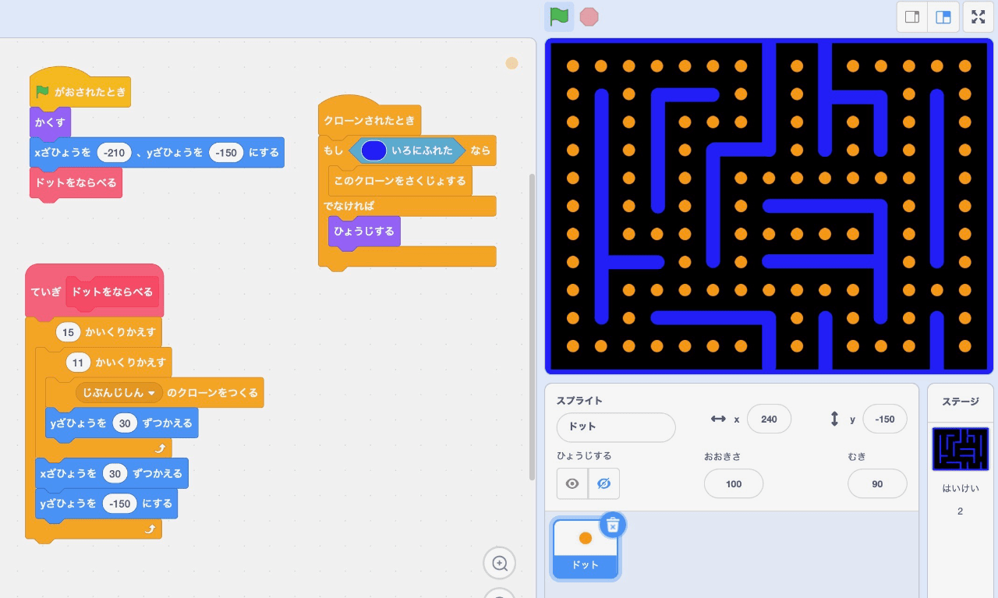Click the でなければ else label
The width and height of the screenshot is (998, 598).
[349, 207]
